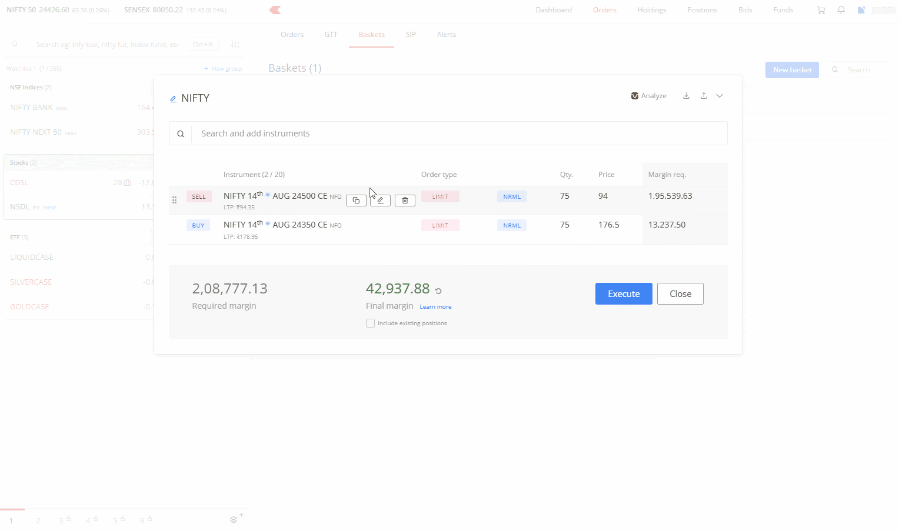The image size is (899, 531).
Task: Expand the chevron menu in basket header
Action: pyautogui.click(x=720, y=96)
